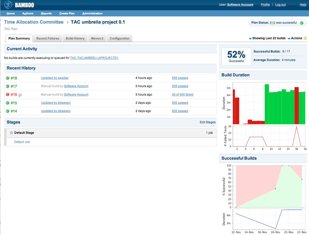Image resolution: width=309 pixels, height=235 pixels.
Task: Open the Administration menu item
Action: pos(92,13)
